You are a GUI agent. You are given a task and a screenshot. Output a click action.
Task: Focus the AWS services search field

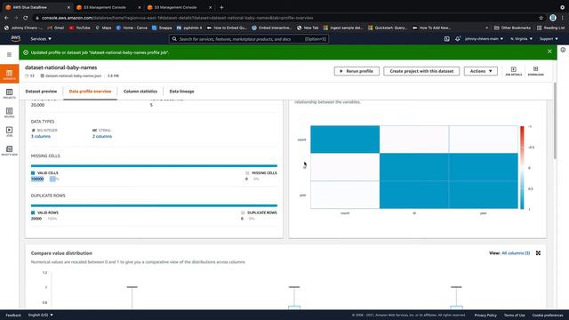249,39
